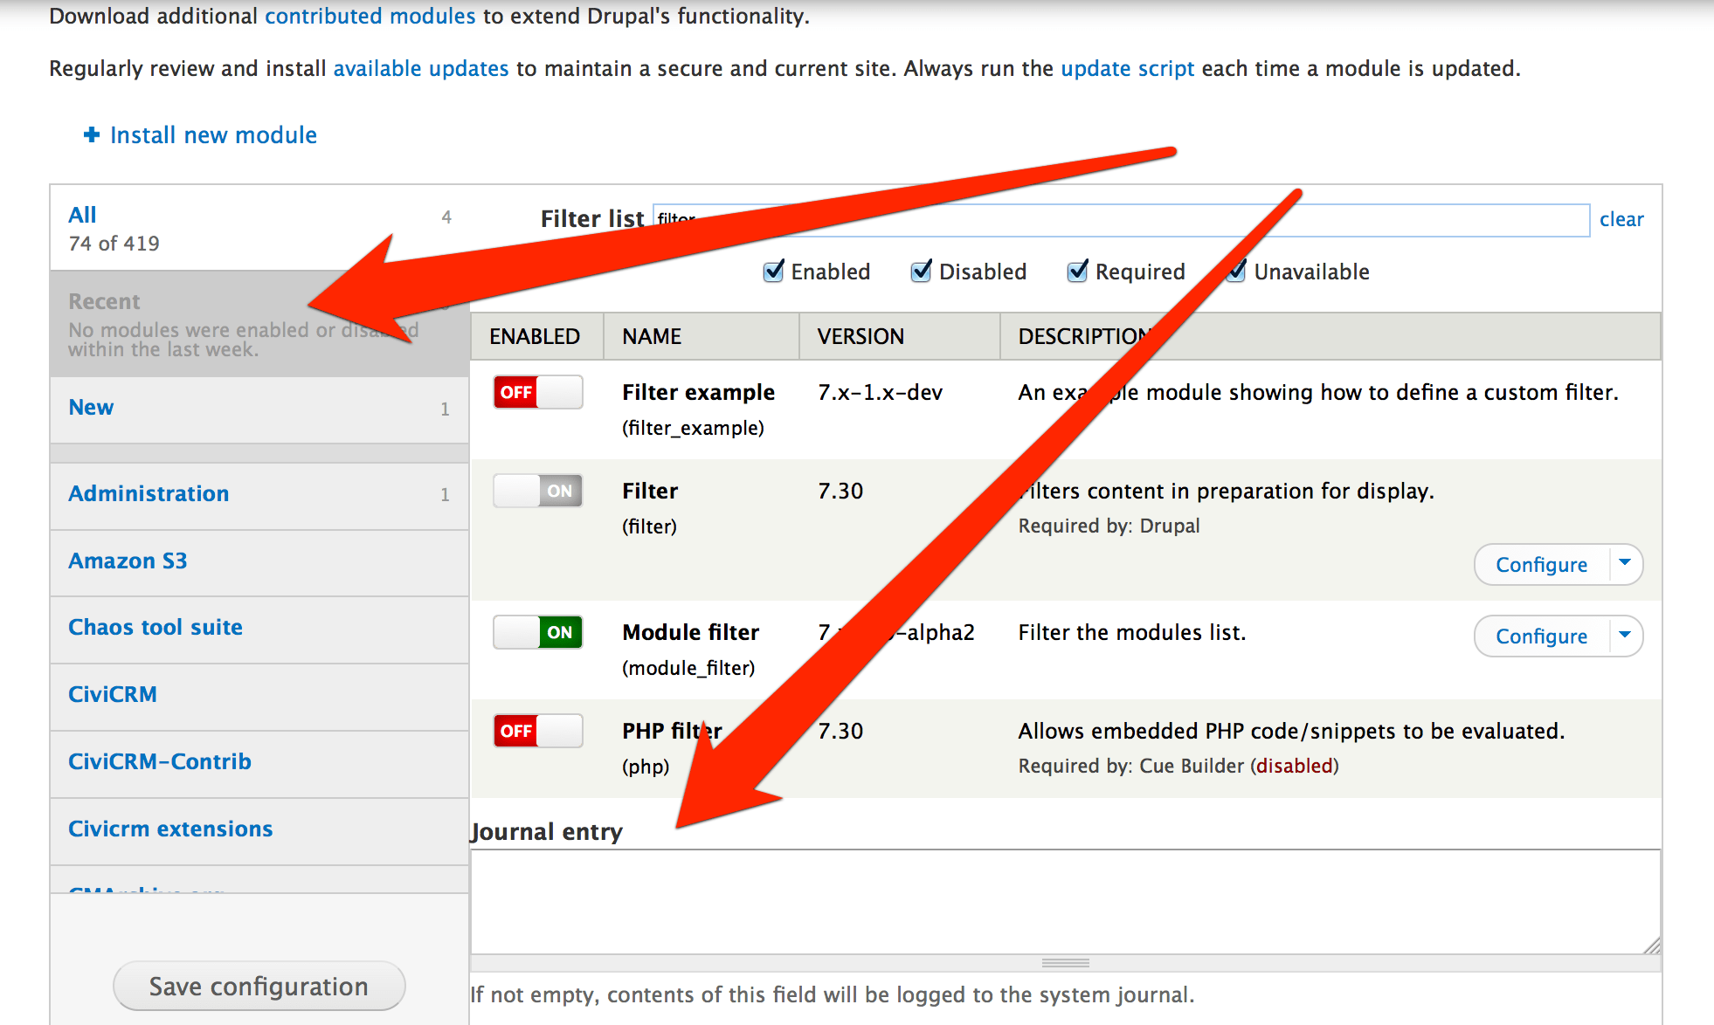This screenshot has height=1025, width=1714.
Task: Select the All category tab
Action: (x=81, y=215)
